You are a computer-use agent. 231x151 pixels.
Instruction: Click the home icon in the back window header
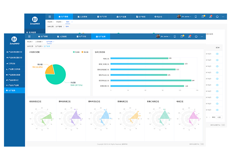(217, 17)
